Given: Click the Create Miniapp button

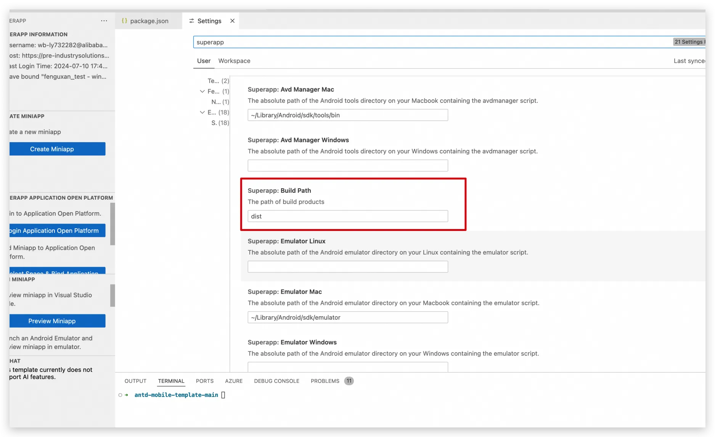Looking at the screenshot, I should [x=57, y=149].
